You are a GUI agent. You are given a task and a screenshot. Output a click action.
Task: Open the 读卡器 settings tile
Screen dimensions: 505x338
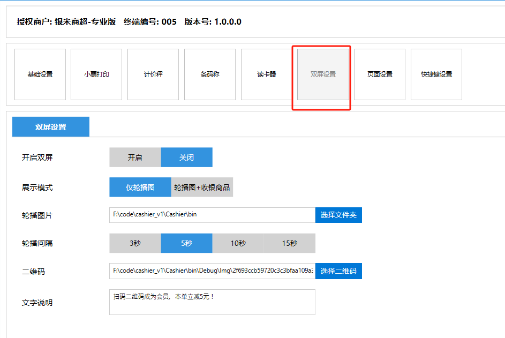tap(267, 74)
